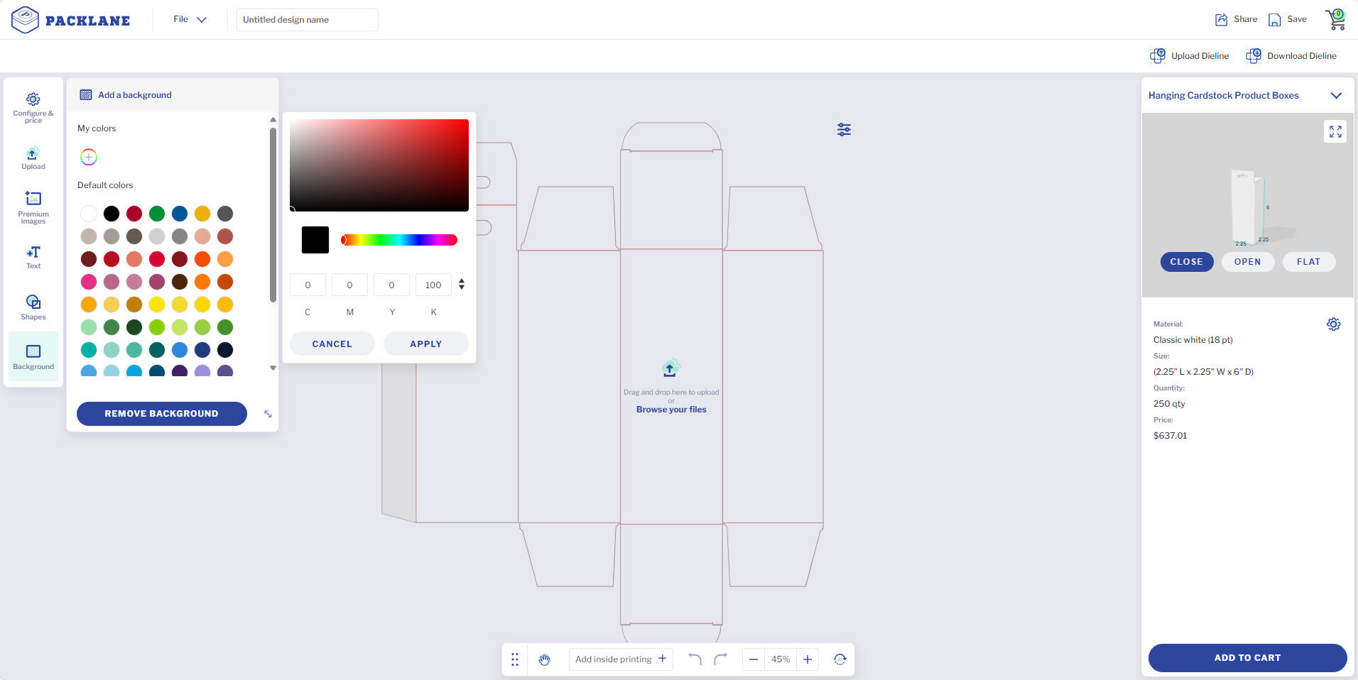1358x680 pixels.
Task: Expand the 3D preview to fullscreen
Action: tap(1335, 131)
